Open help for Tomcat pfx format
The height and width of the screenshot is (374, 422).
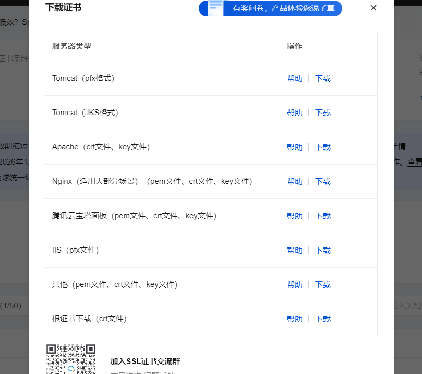tap(294, 79)
